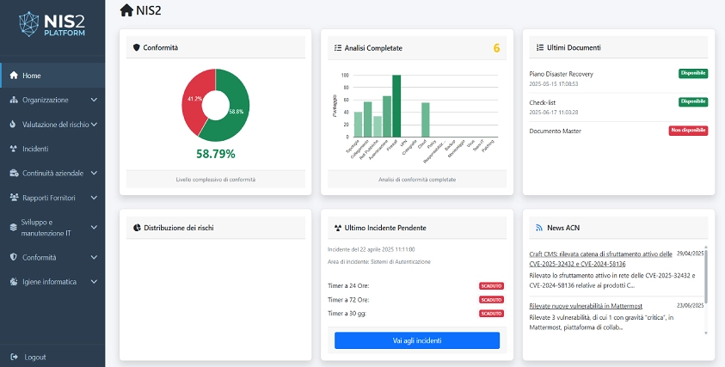The image size is (725, 367).
Task: Open the Home menu item
Action: coord(31,75)
